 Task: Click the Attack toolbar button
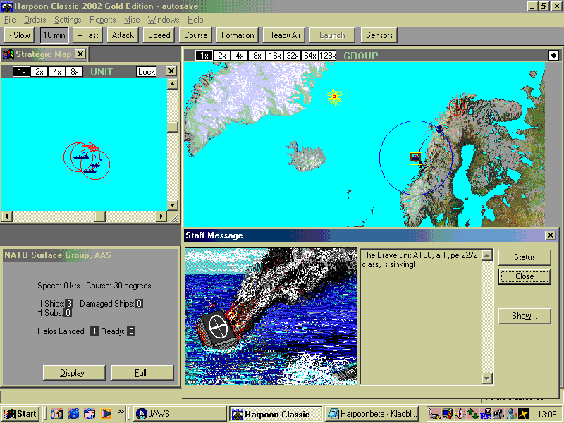123,35
